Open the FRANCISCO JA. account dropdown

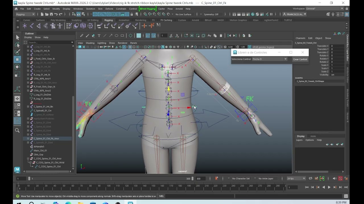(x=295, y=14)
